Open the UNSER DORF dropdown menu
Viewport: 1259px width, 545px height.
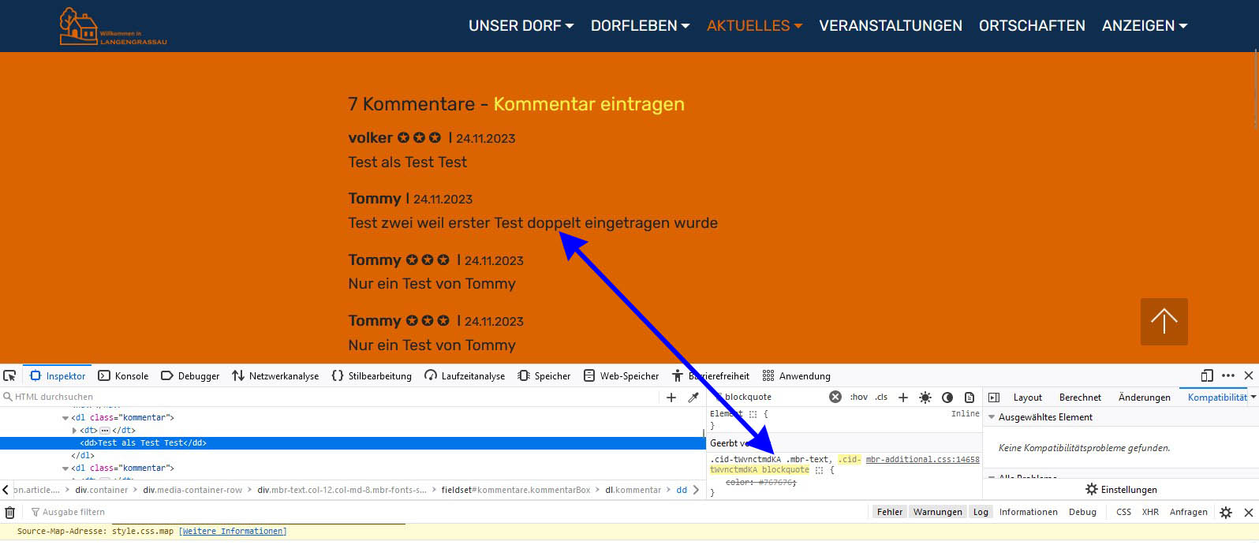[521, 26]
